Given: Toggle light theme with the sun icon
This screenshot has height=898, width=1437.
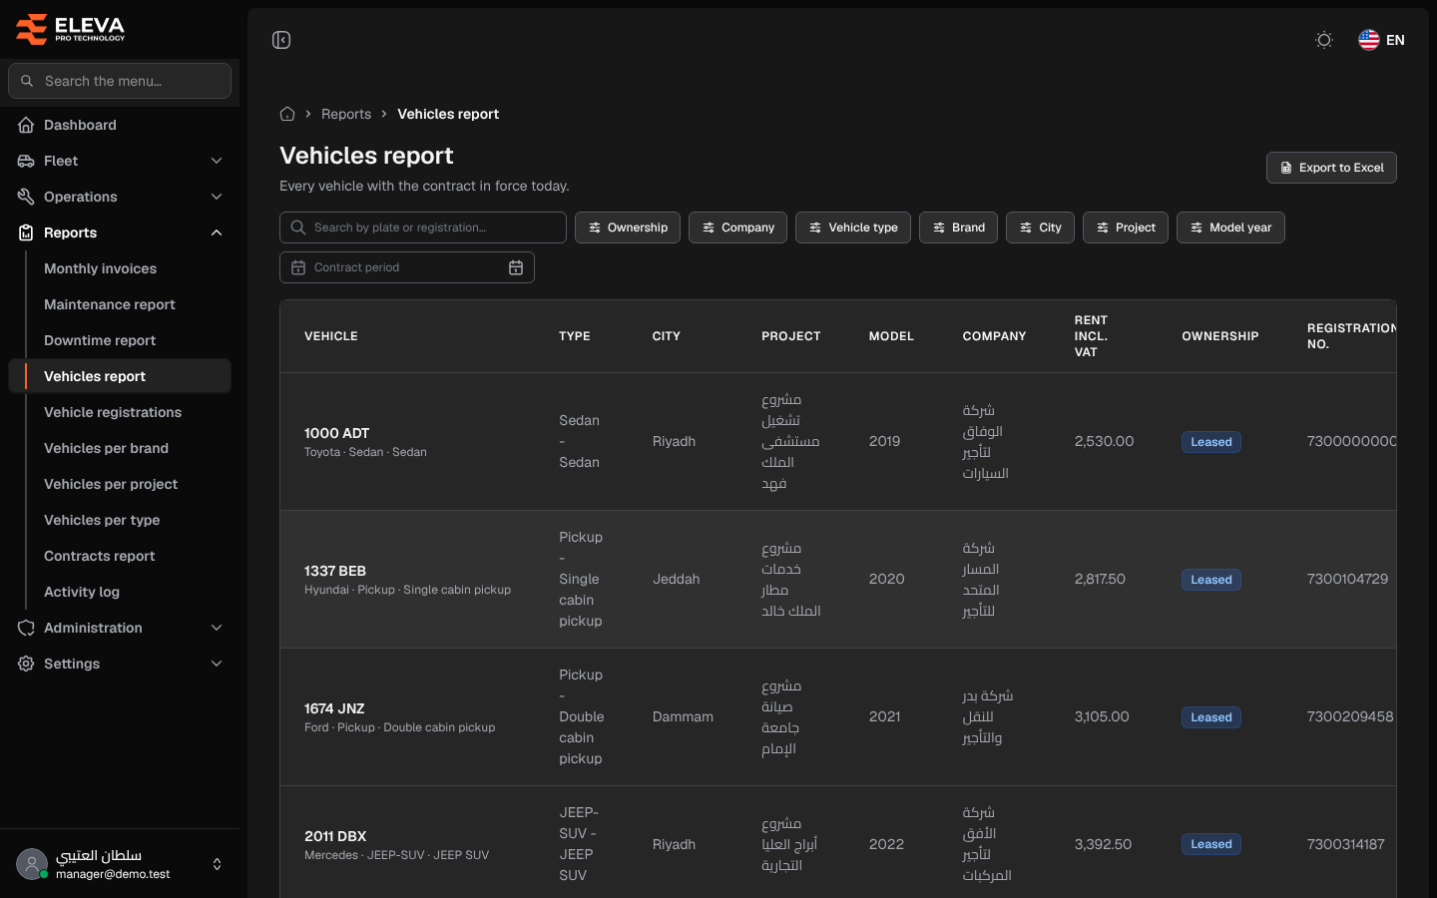Looking at the screenshot, I should click(x=1324, y=40).
